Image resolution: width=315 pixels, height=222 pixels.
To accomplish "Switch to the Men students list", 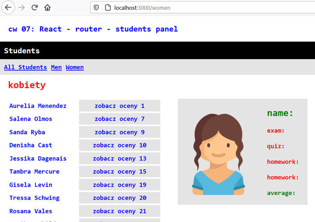I will (x=56, y=67).
